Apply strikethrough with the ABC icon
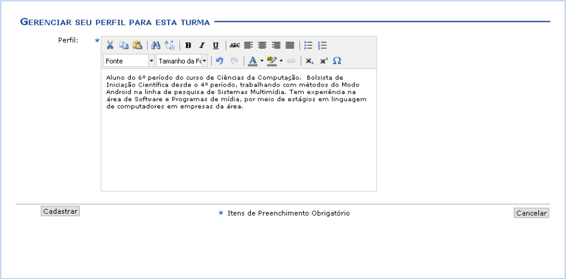The image size is (566, 279). [235, 45]
